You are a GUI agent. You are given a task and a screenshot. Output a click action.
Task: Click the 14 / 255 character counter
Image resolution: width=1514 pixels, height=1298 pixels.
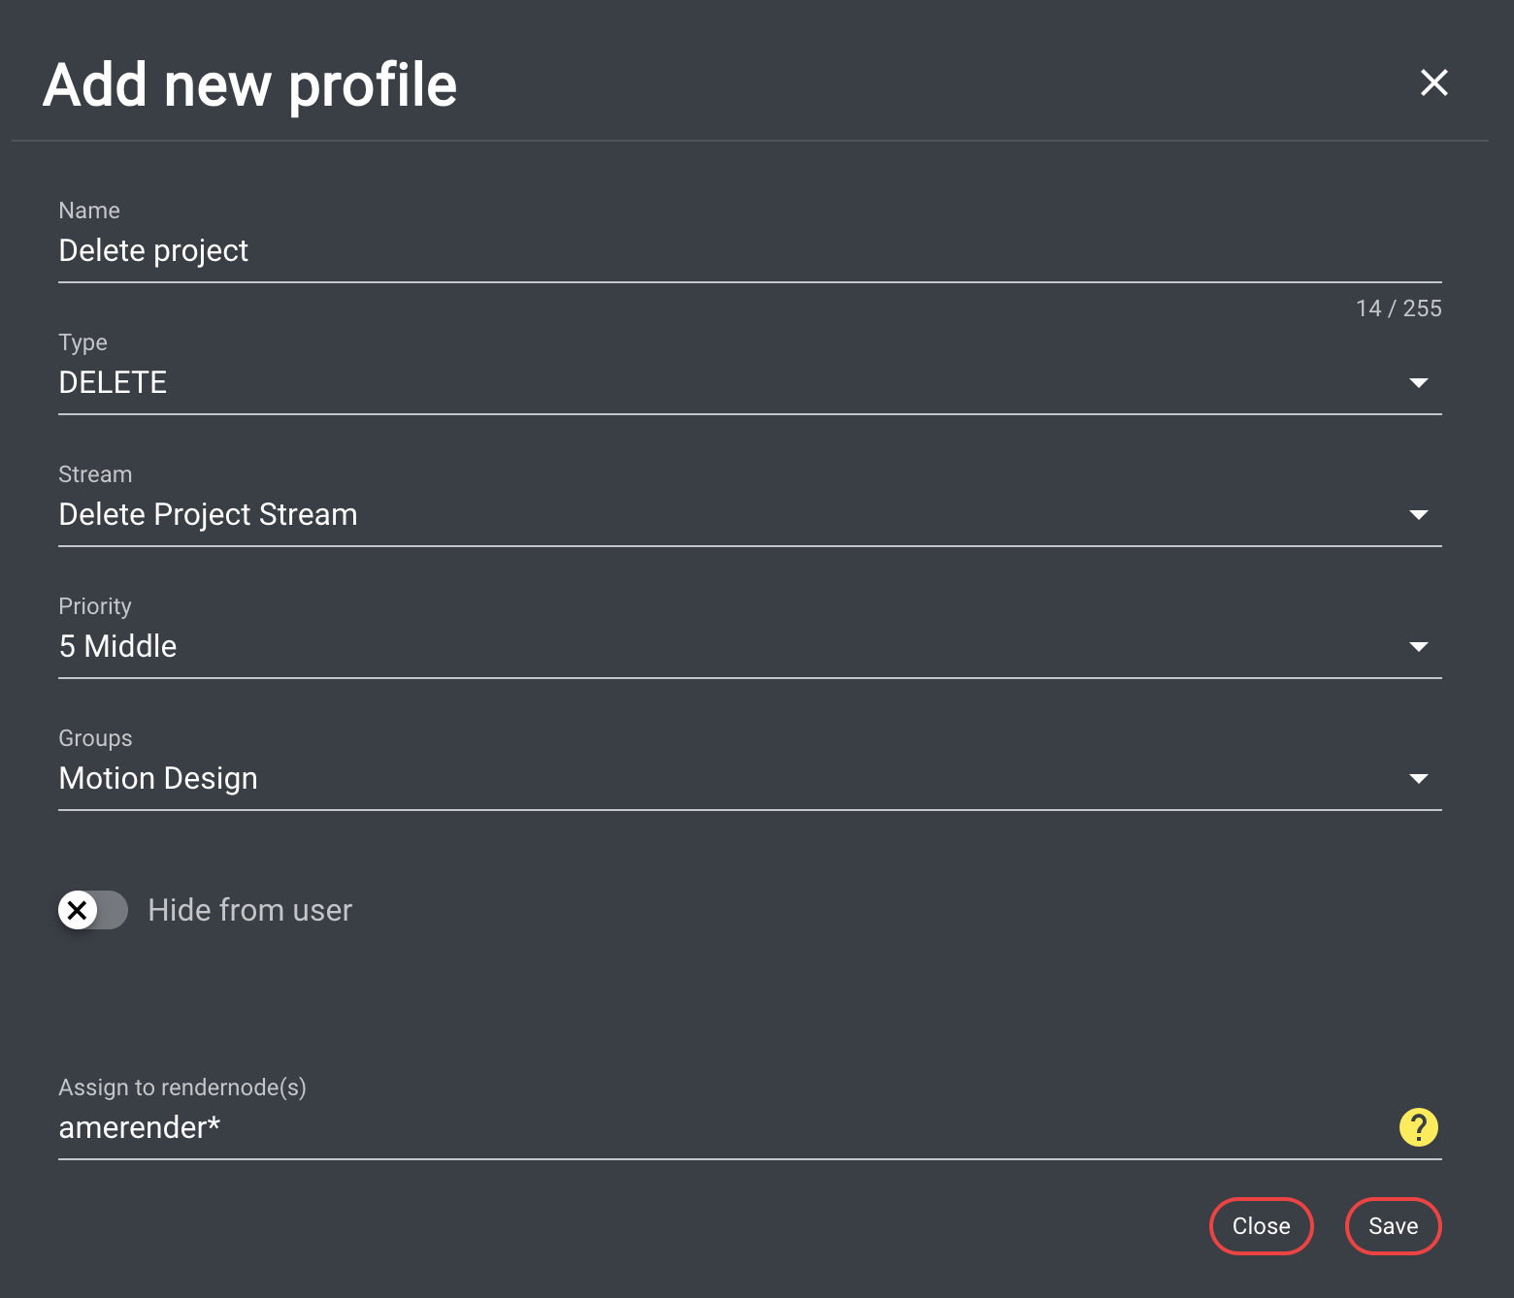coord(1398,308)
